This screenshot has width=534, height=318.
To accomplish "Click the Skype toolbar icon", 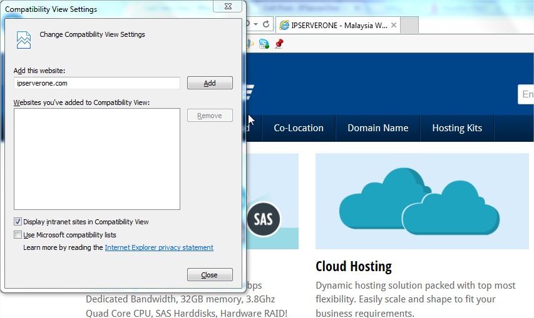I will pyautogui.click(x=264, y=44).
